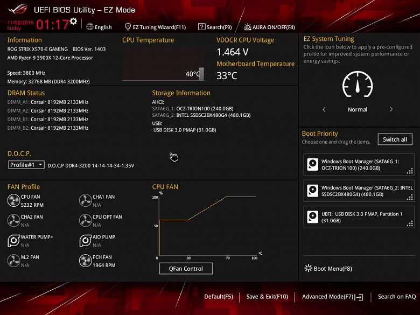Click DIMM_B2 Corsair 8192MB row

coord(48,128)
